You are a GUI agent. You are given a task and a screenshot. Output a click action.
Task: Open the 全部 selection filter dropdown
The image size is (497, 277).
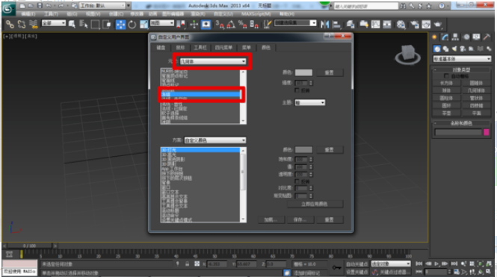coord(54,23)
